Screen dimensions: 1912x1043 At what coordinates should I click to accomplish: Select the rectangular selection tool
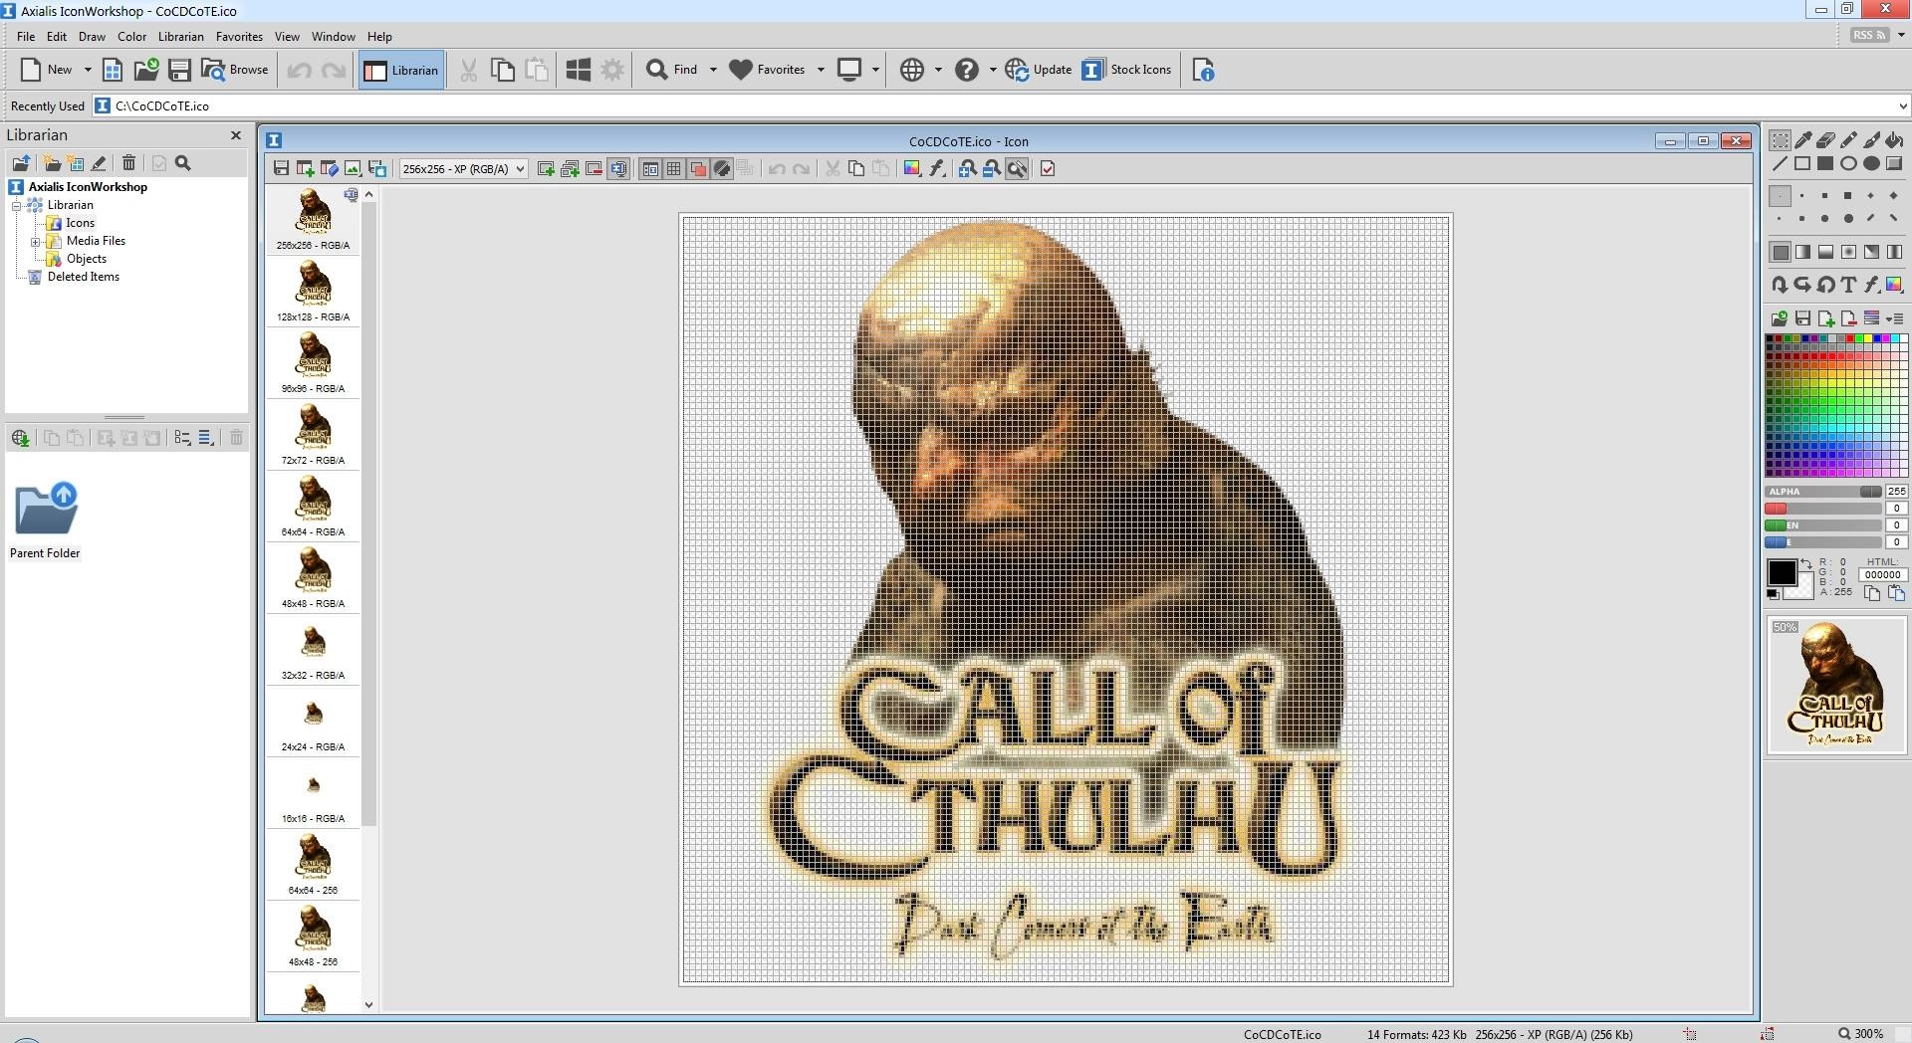pos(1780,140)
